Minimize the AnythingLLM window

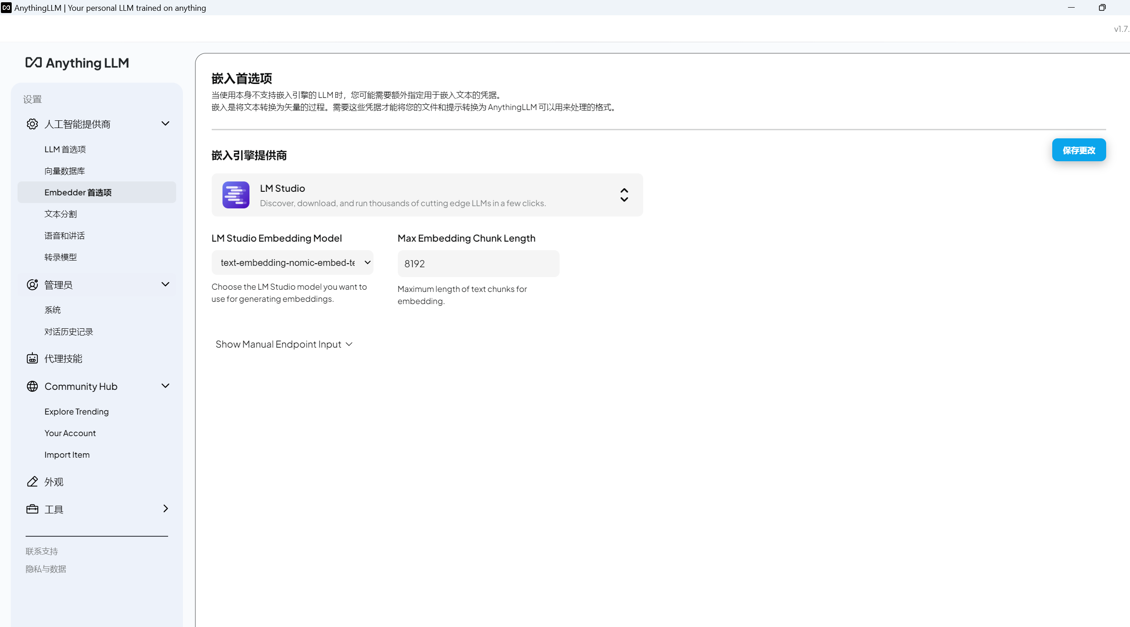click(1071, 8)
